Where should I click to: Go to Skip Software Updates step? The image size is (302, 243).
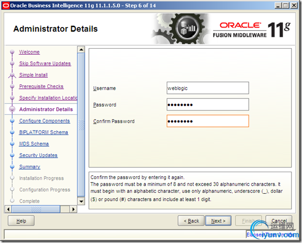pos(45,63)
